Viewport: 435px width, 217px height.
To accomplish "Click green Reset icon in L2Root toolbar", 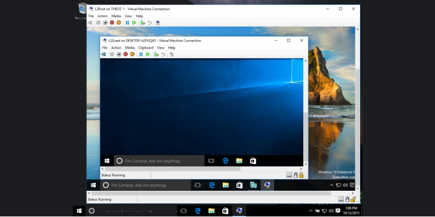I will point(134,23).
